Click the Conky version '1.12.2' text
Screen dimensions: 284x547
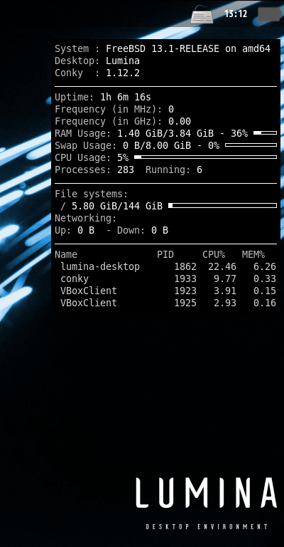tap(123, 73)
